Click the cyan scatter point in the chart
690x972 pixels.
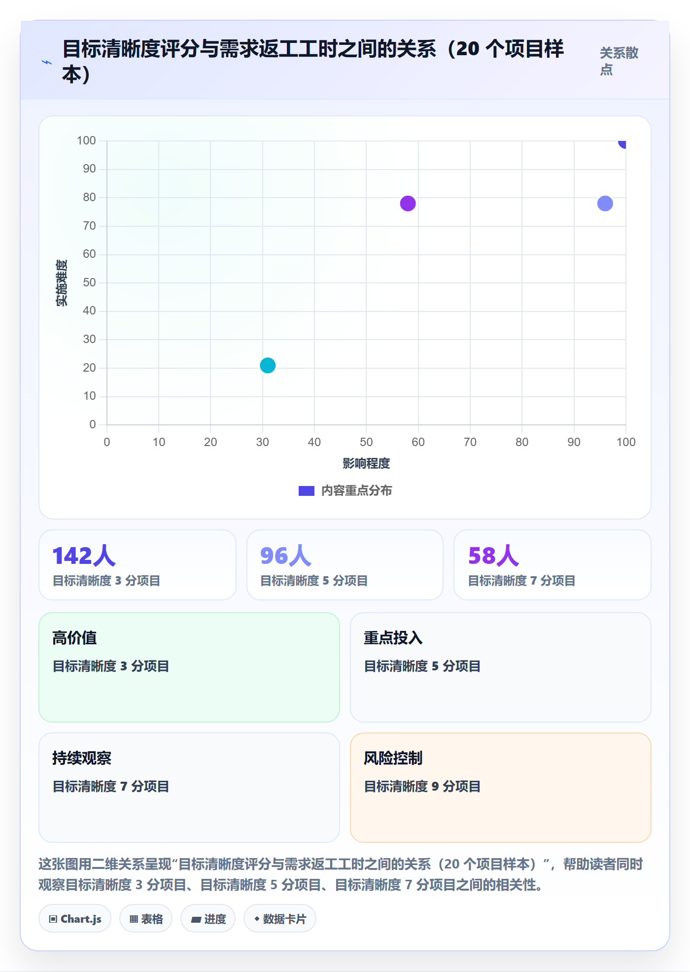268,366
